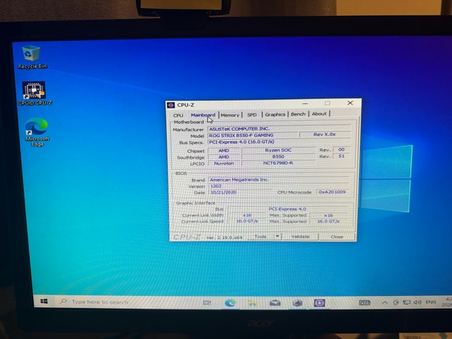Open the Graphics tab
Screen dimensions: 452x339
(275, 114)
